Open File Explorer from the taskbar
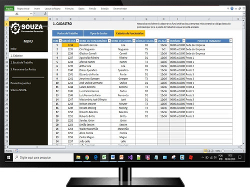 (x=78, y=157)
